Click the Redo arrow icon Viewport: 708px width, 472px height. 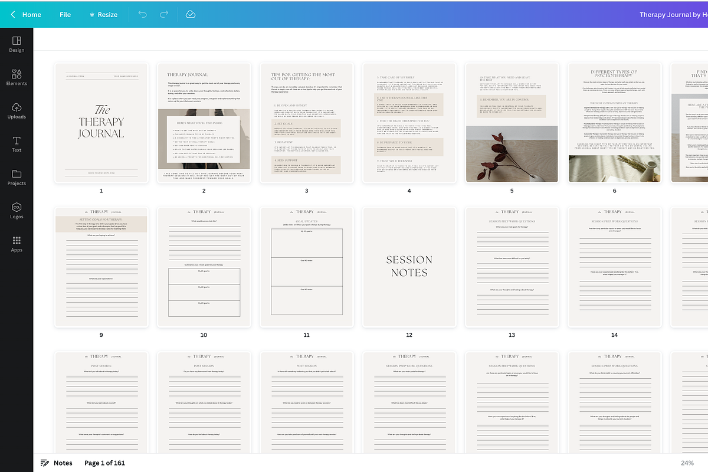tap(164, 14)
